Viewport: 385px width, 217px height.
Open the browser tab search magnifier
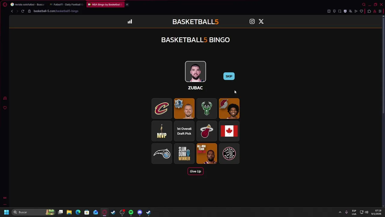(364, 5)
